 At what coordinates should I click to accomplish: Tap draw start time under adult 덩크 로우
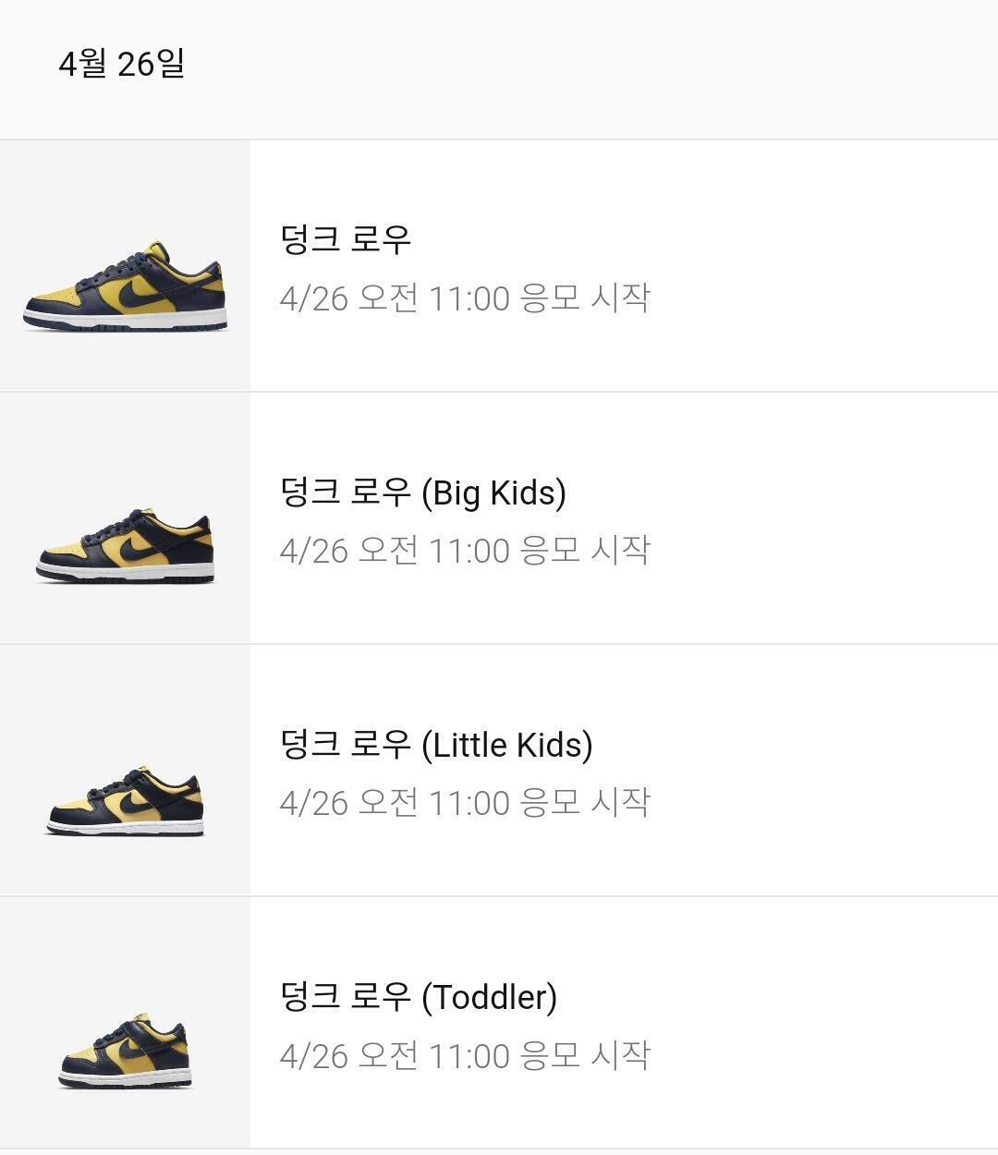pyautogui.click(x=465, y=298)
